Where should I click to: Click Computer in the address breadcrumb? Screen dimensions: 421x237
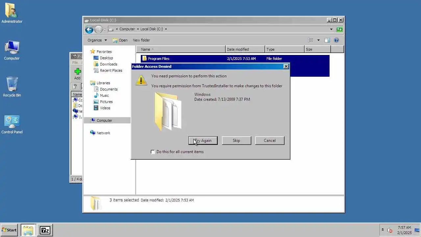[x=127, y=29]
